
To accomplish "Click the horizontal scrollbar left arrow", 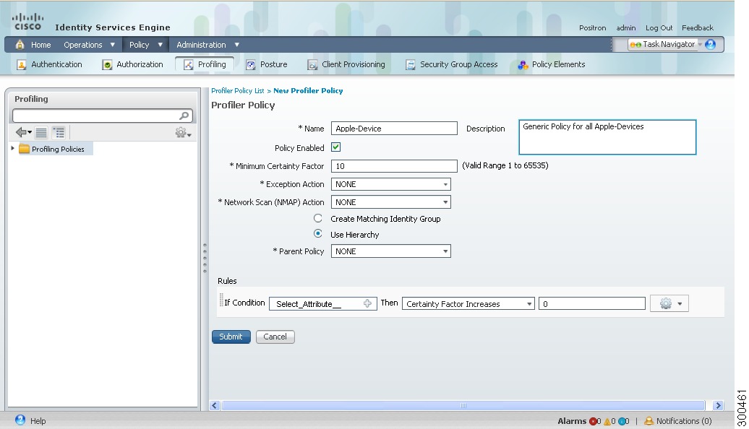I will [215, 406].
